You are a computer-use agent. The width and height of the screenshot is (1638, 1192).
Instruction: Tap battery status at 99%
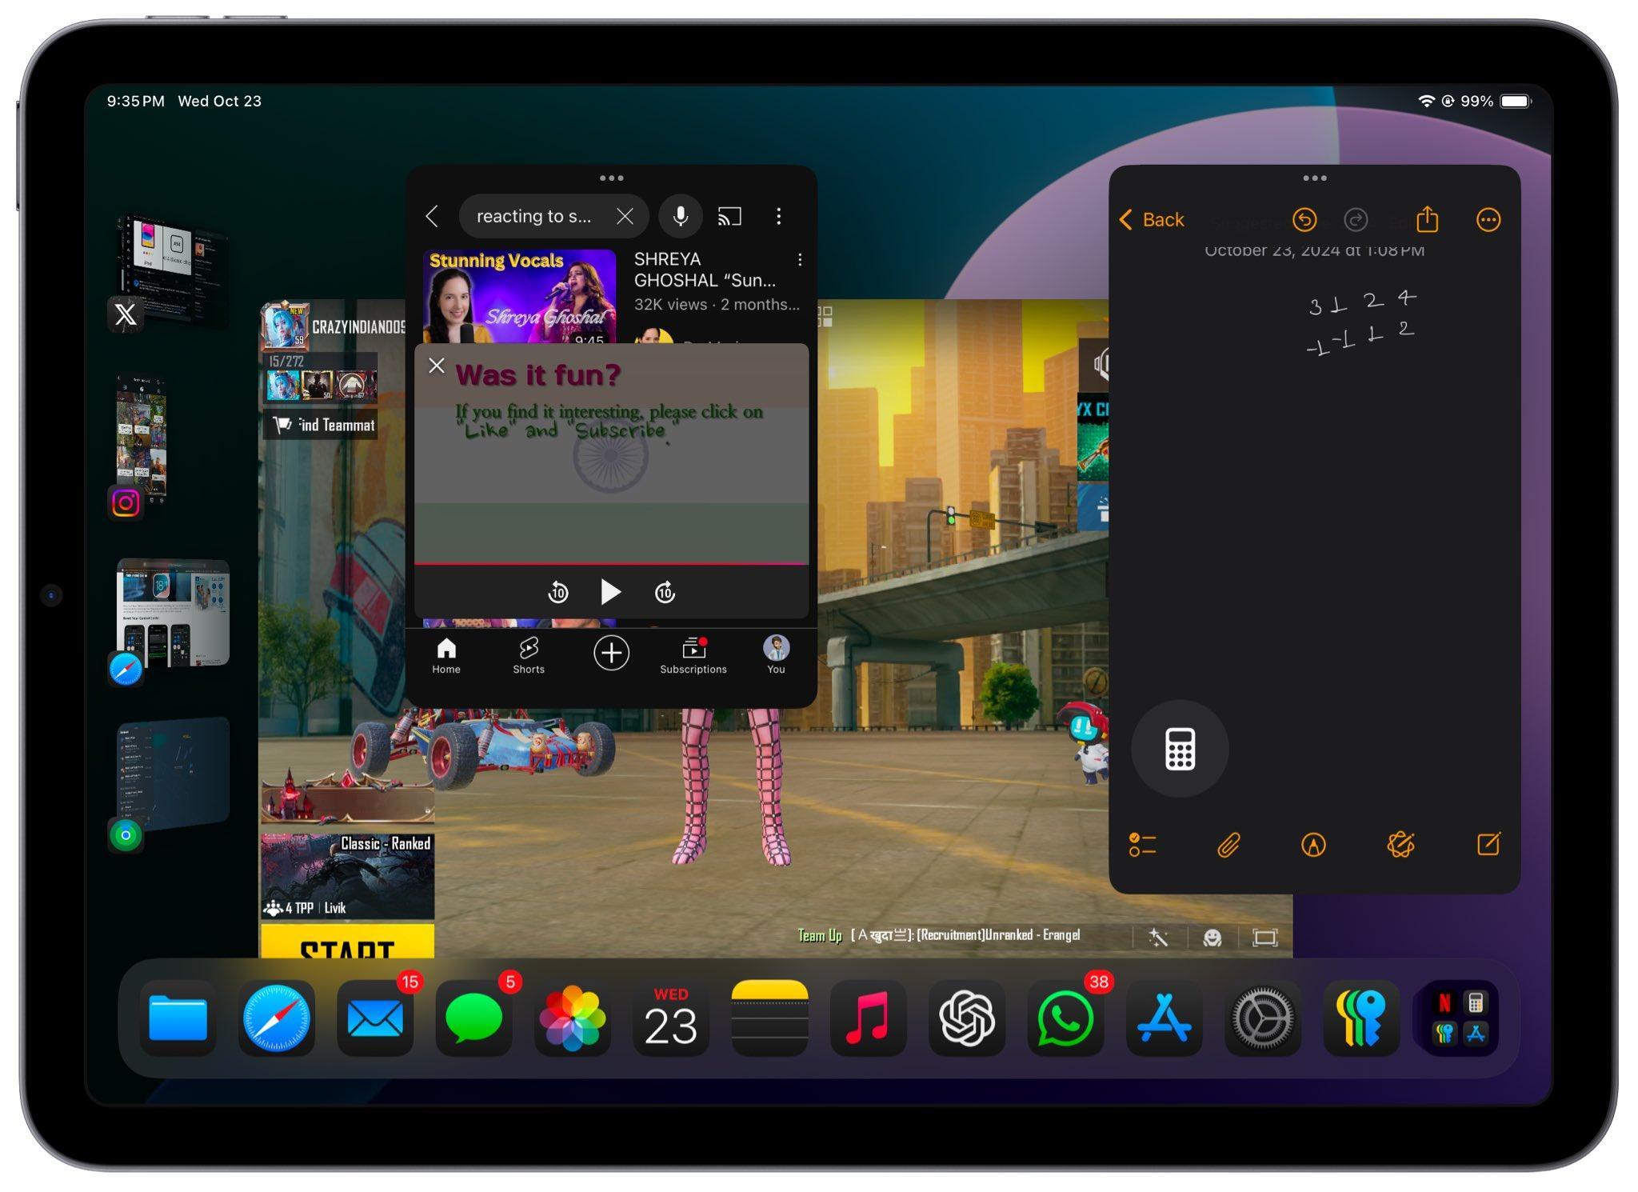point(1496,102)
